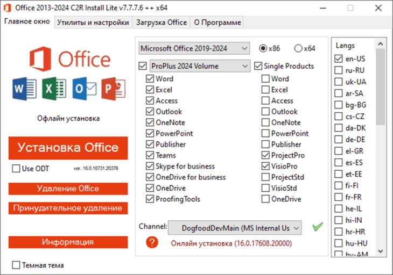Uncheck OneNote in the ProPlus suite list
This screenshot has width=393, height=275.
pos(150,122)
